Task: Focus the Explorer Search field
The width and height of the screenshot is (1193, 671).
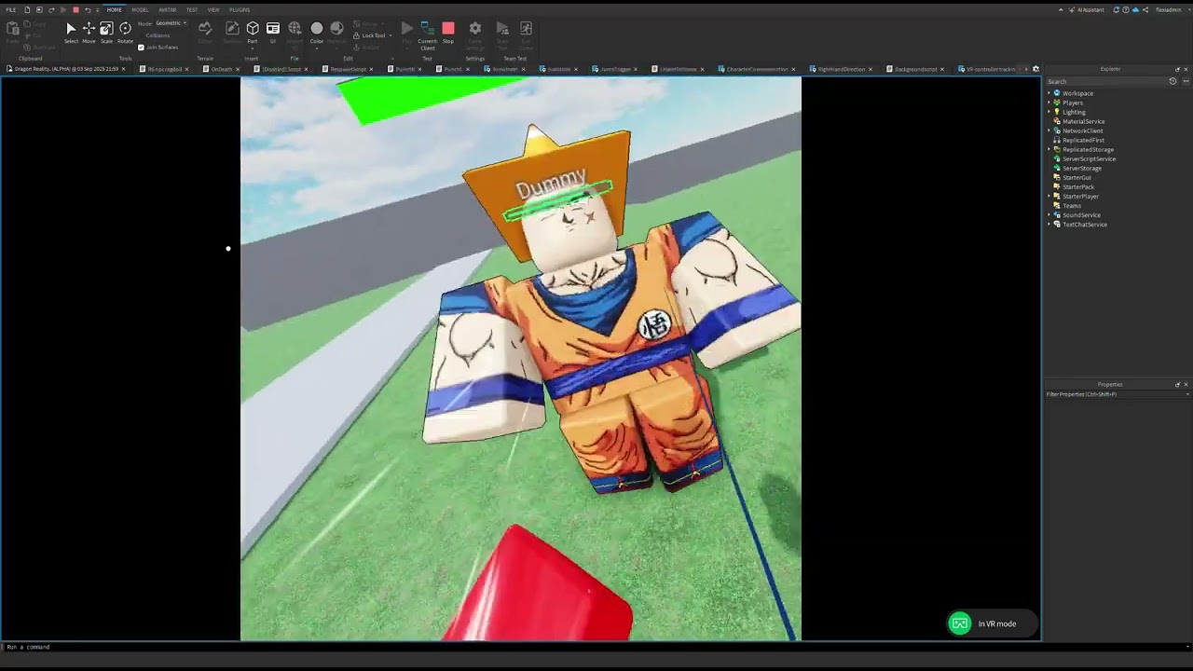Action: coord(1104,81)
